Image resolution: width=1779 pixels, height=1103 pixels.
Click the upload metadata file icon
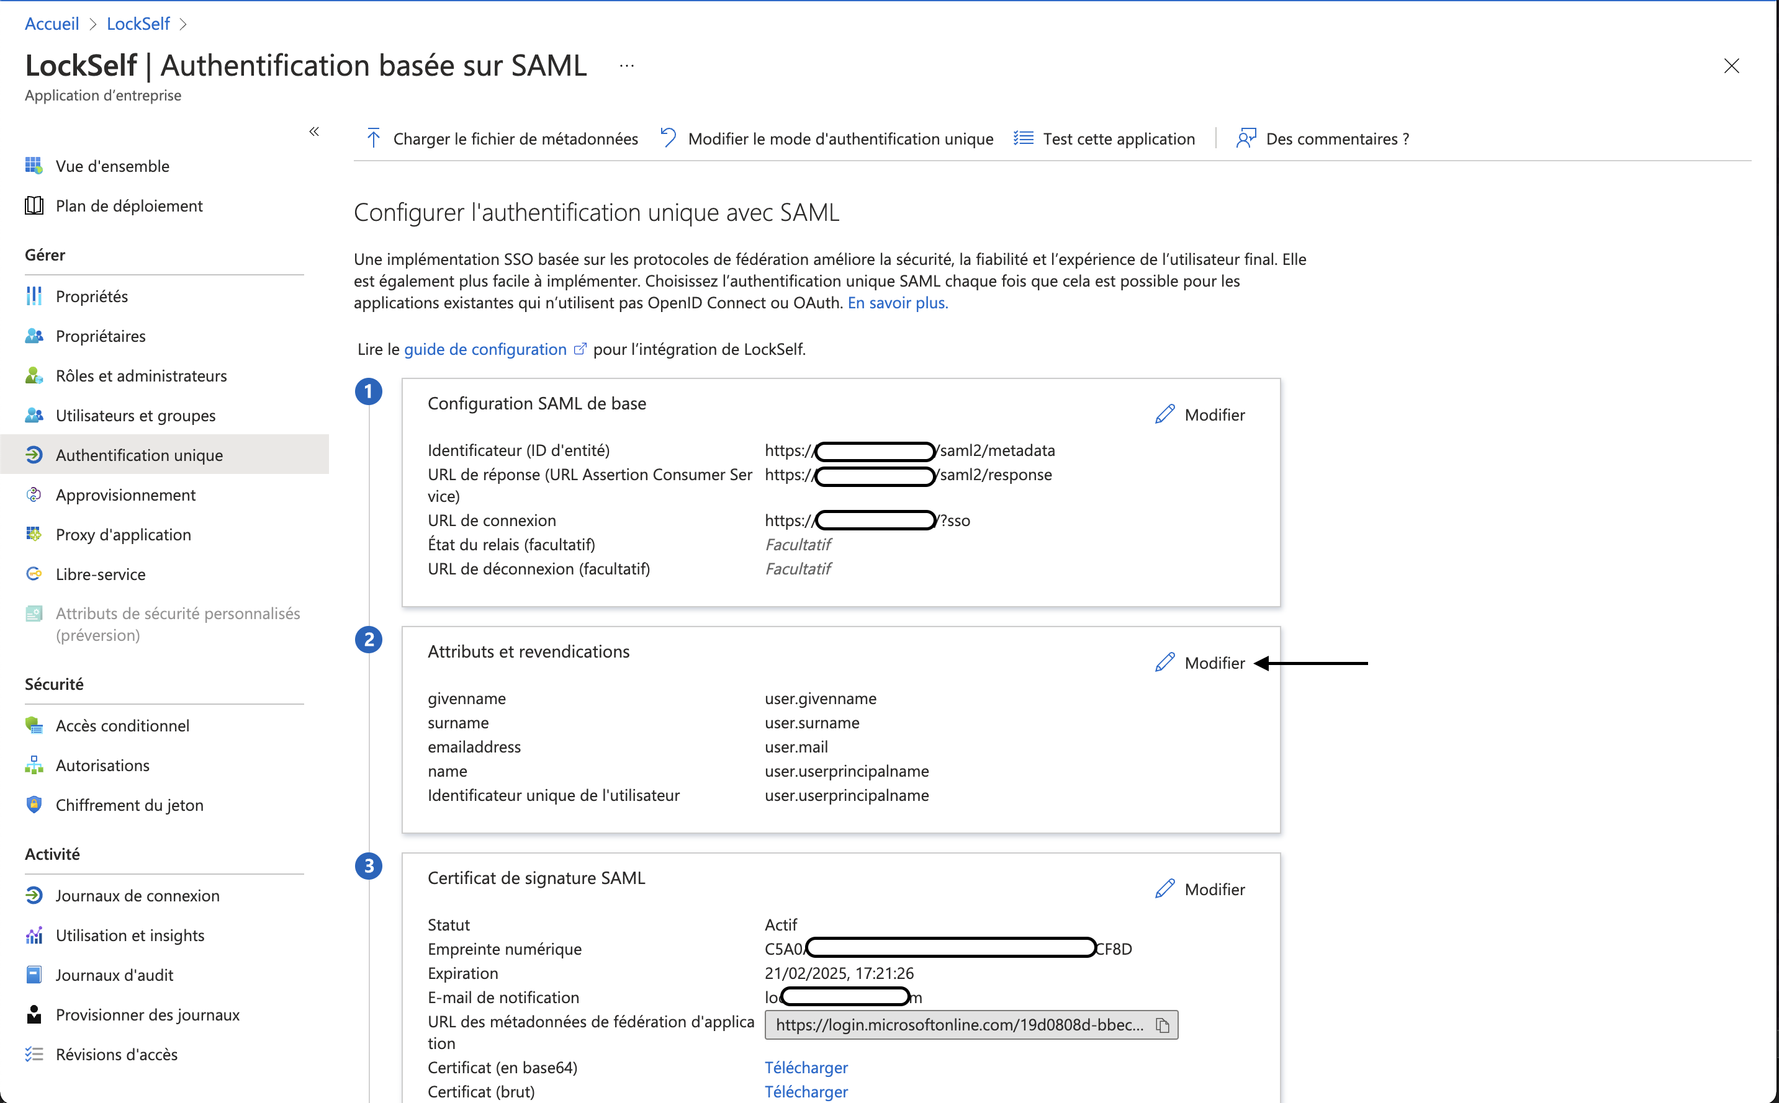tap(373, 138)
